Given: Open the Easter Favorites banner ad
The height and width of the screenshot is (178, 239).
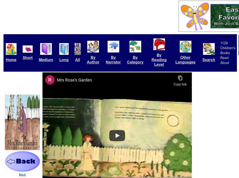Looking at the screenshot, I should pyautogui.click(x=209, y=16).
